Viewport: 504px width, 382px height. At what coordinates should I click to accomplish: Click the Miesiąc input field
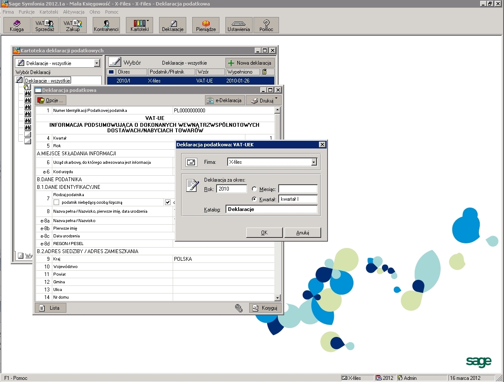298,189
